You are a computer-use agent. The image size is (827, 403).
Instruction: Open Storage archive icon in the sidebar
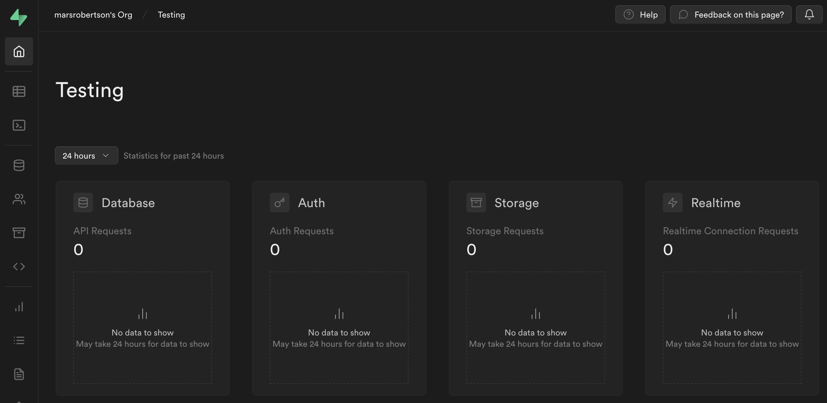(x=19, y=232)
